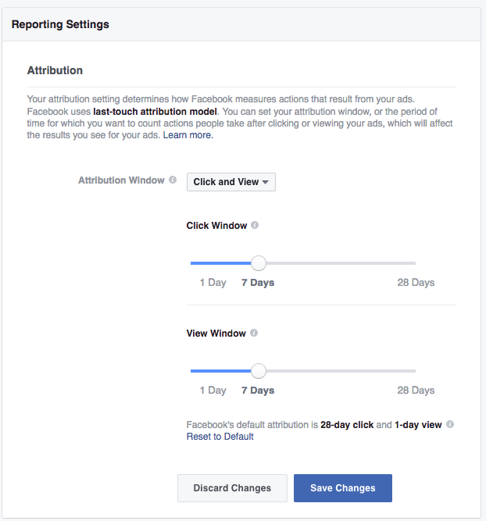This screenshot has width=486, height=521.
Task: Open the Click and View dropdown
Action: pos(231,182)
